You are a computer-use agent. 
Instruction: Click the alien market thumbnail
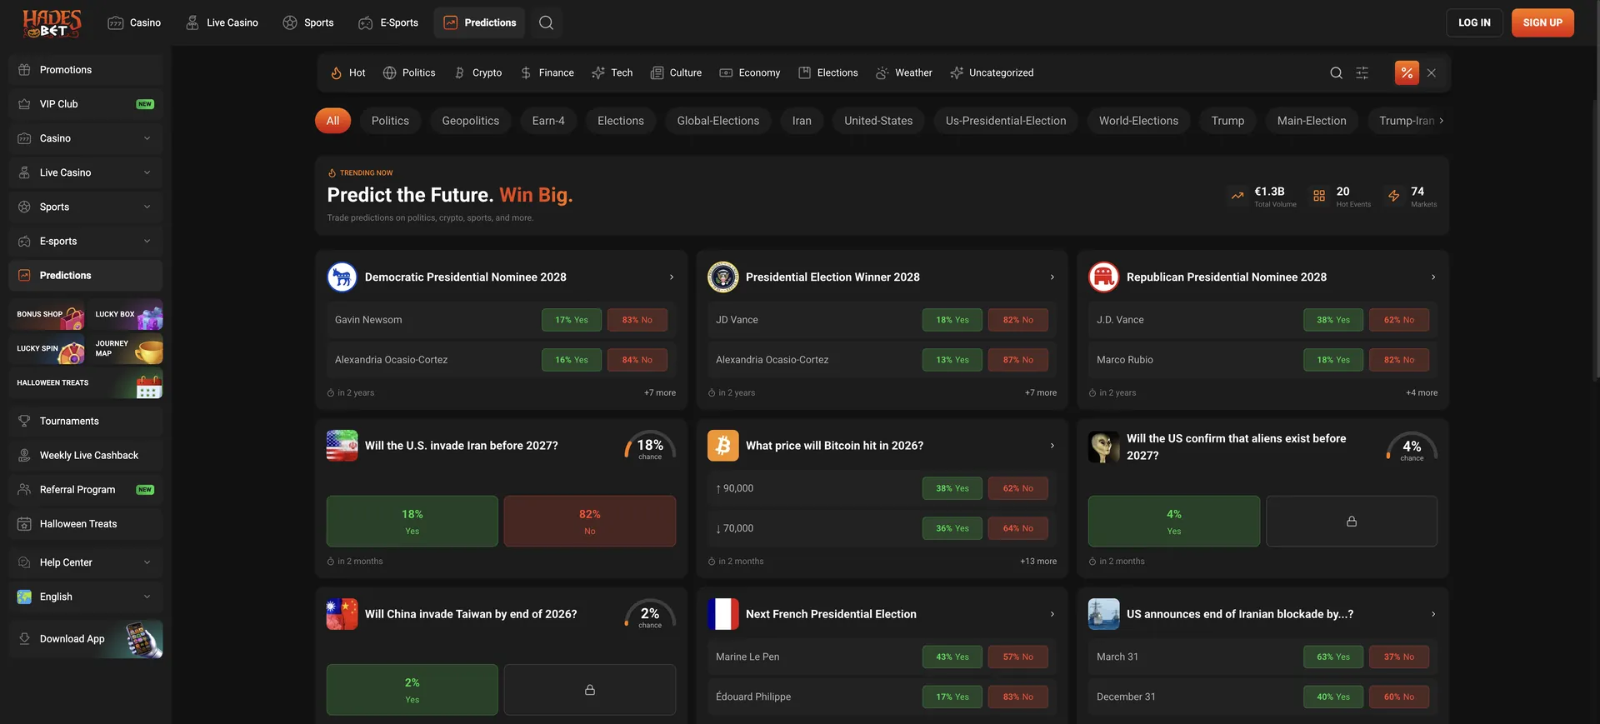1103,447
